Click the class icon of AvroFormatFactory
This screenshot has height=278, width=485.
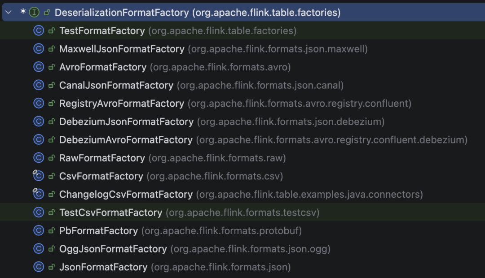(38, 67)
